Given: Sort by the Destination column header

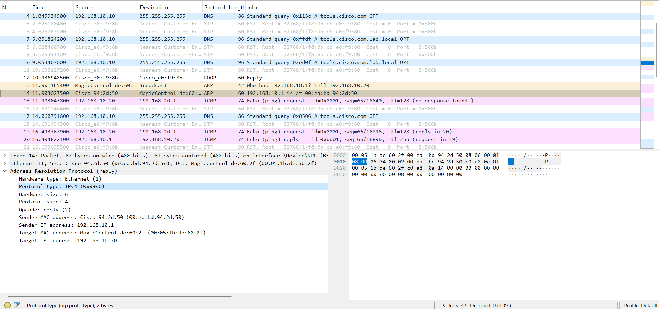Looking at the screenshot, I should [170, 7].
